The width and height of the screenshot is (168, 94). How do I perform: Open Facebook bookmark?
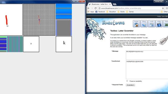pyautogui.click(x=100, y=12)
